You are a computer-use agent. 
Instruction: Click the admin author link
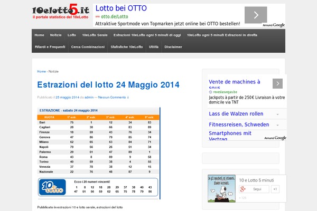coord(89,97)
